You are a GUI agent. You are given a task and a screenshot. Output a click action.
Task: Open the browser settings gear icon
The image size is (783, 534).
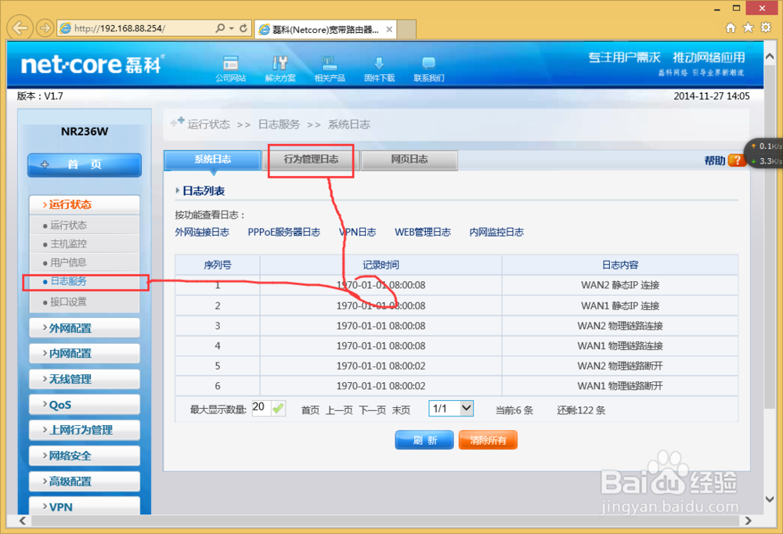766,27
